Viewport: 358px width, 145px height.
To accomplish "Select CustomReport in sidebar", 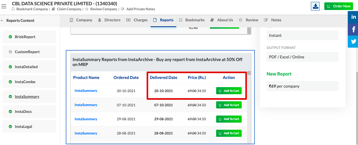I will (29, 52).
